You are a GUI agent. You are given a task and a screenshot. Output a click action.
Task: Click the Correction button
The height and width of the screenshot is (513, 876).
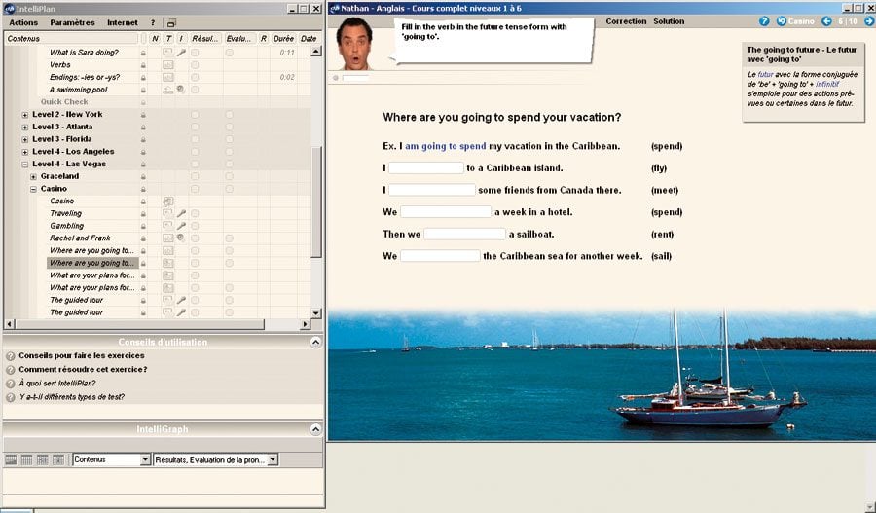pyautogui.click(x=625, y=21)
